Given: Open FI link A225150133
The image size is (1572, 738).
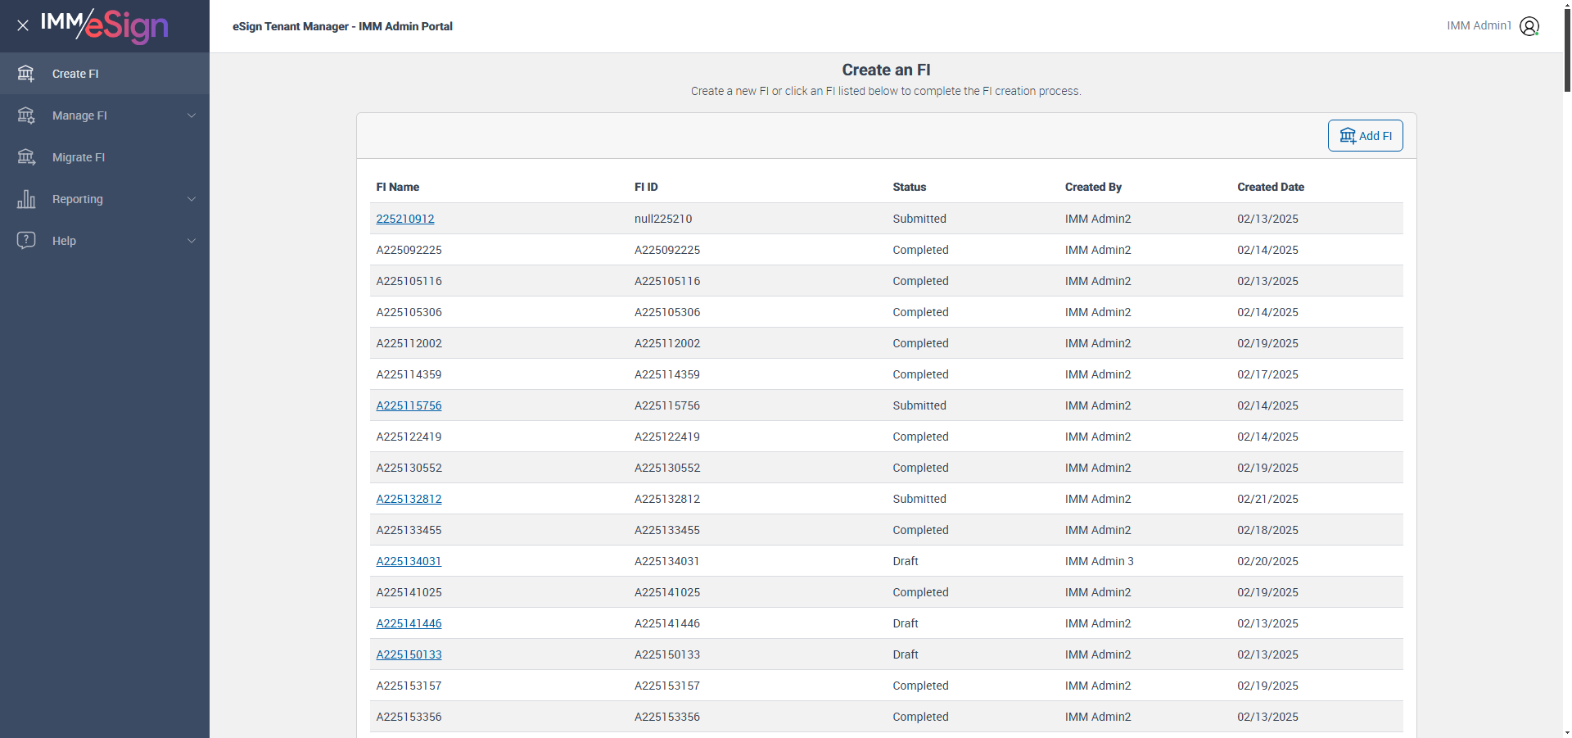Looking at the screenshot, I should point(409,654).
